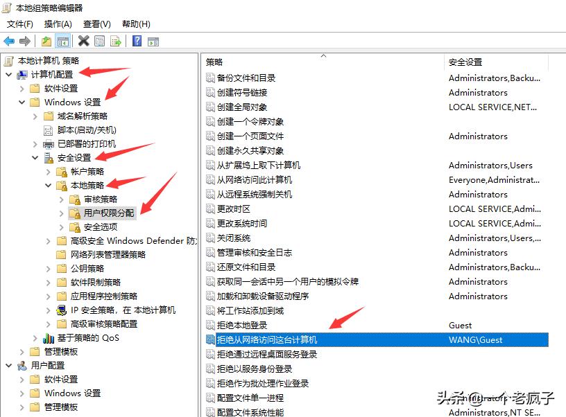The height and width of the screenshot is (417, 566).
Task: Click the Up one level folder icon
Action: coord(45,40)
